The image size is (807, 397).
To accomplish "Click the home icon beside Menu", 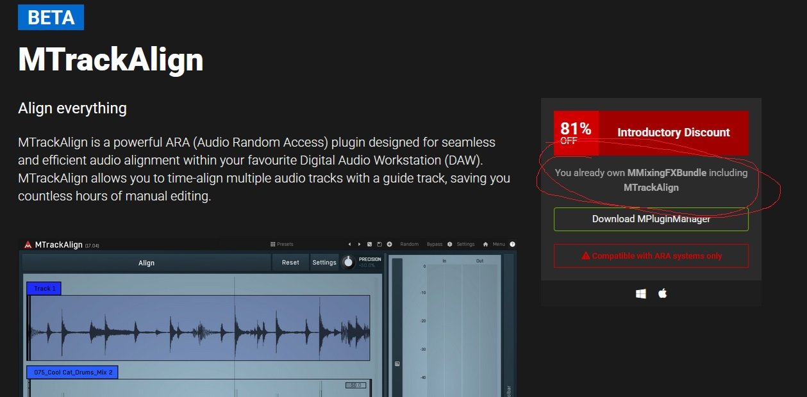I will click(x=485, y=244).
